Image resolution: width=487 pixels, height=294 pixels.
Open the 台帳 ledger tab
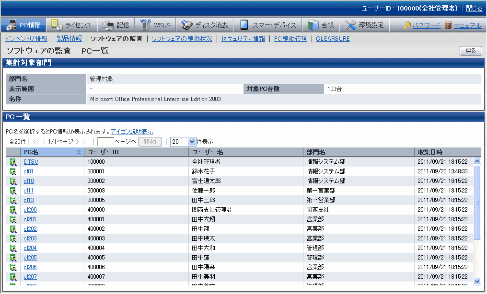coord(321,25)
